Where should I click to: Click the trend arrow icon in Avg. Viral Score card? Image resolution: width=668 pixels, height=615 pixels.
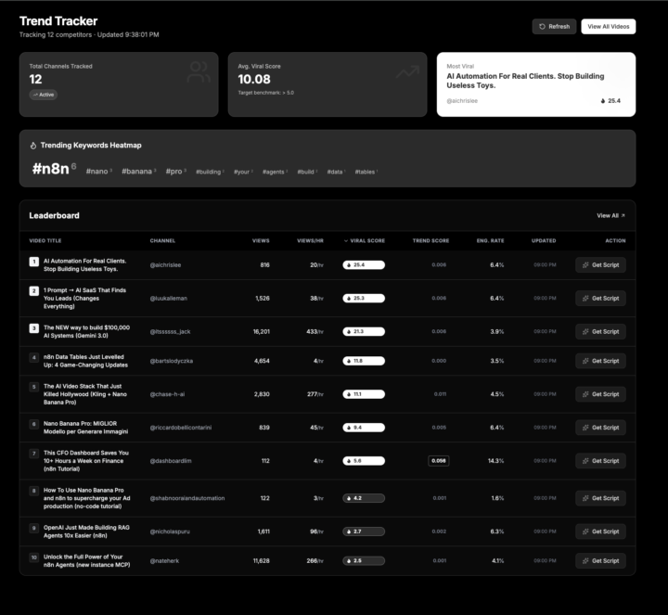[407, 72]
